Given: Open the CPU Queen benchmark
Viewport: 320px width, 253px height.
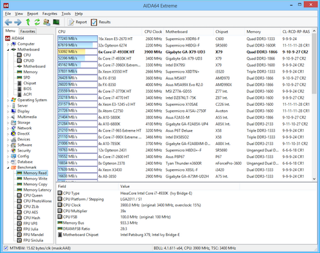Looking at the screenshot, I should [33, 195].
